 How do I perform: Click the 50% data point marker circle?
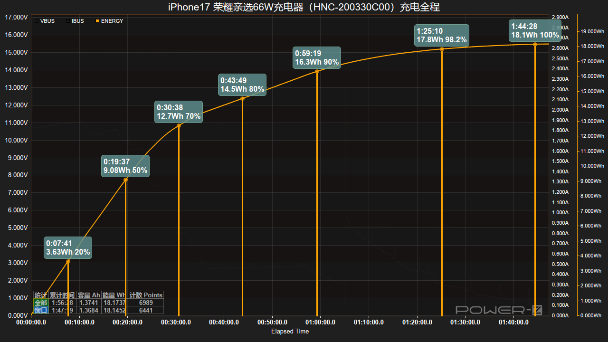(125, 180)
